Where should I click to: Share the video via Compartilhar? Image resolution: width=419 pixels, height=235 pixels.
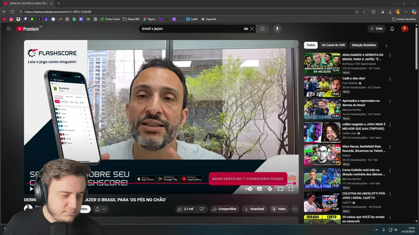coord(225,209)
